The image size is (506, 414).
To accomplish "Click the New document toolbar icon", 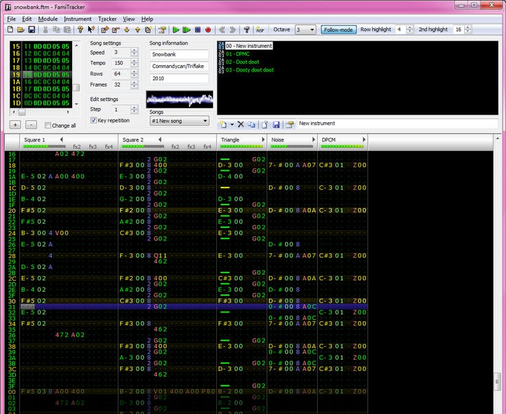I will pyautogui.click(x=10, y=30).
